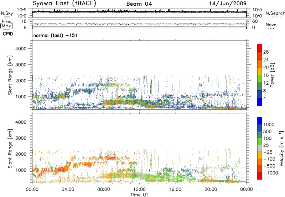
Task: Pick the bright blue top velocity colorbar segment
Action: [260, 121]
